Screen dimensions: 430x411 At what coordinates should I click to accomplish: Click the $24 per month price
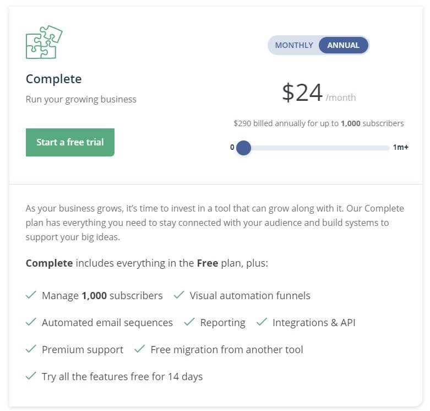[319, 93]
